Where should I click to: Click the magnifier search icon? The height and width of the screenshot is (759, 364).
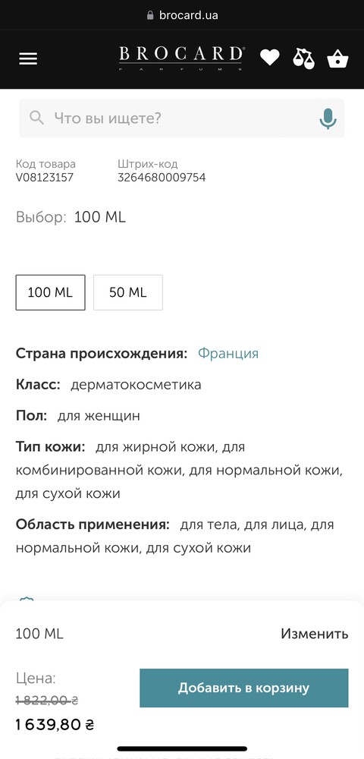[x=36, y=118]
